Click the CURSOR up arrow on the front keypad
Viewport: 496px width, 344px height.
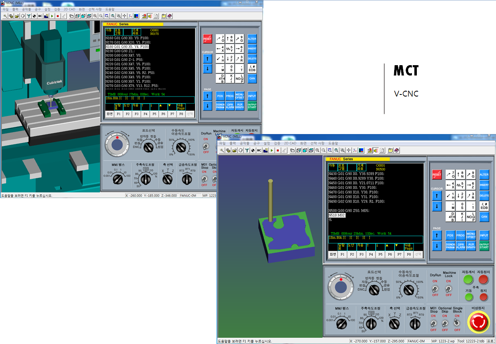(437, 195)
